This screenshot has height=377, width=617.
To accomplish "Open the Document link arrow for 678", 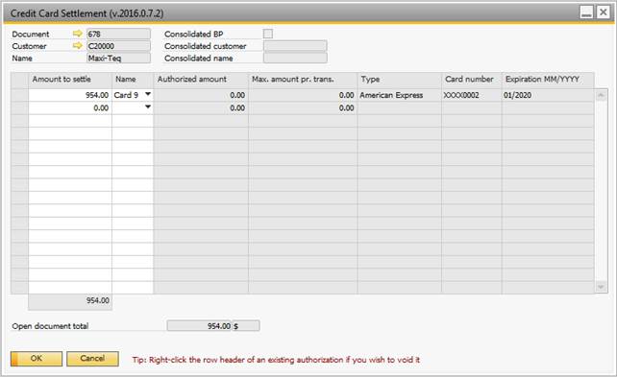I will tap(78, 34).
